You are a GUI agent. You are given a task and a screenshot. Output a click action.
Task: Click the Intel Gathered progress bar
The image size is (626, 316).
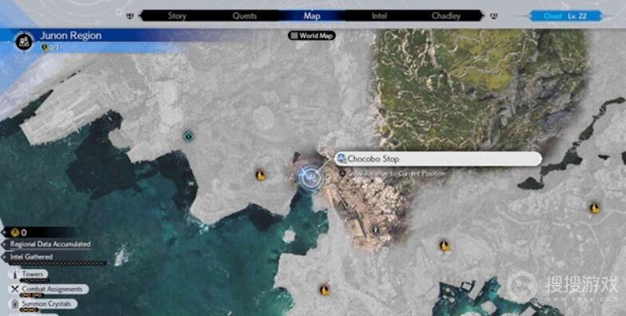click(x=58, y=263)
